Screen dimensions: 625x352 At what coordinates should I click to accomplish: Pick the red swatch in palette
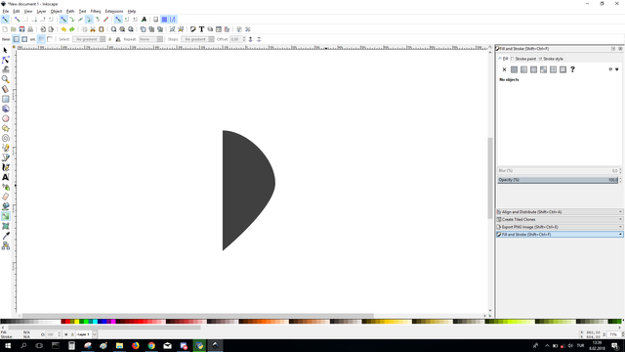tap(67, 322)
